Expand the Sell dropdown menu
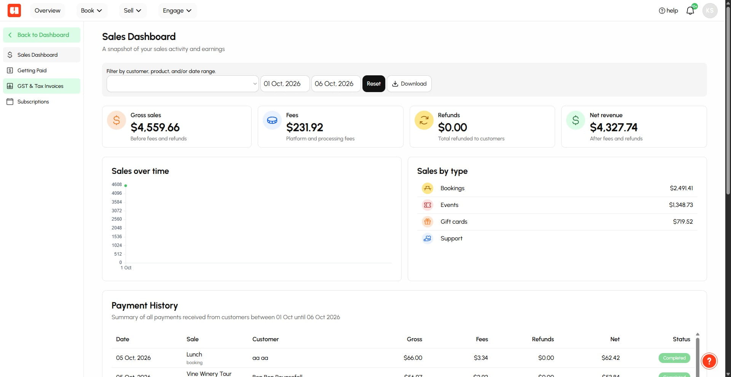Viewport: 731px width, 377px height. (132, 11)
